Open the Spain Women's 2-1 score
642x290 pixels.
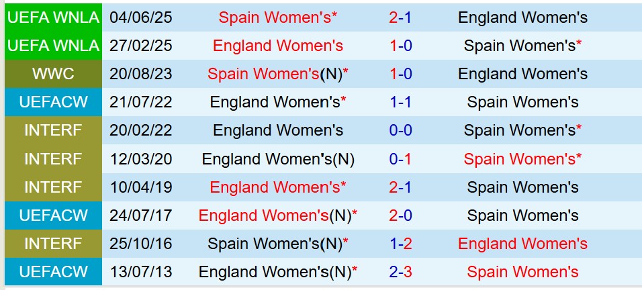pos(400,17)
